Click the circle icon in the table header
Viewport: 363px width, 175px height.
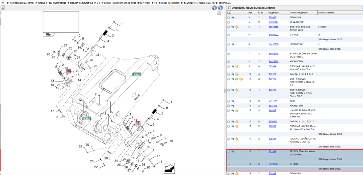point(228,12)
